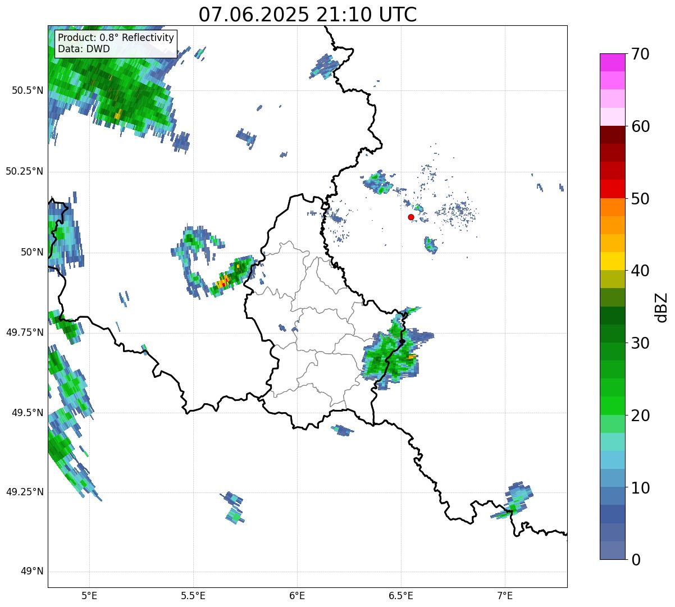Click the colorbar label 30
The image size is (675, 607).
(x=640, y=343)
